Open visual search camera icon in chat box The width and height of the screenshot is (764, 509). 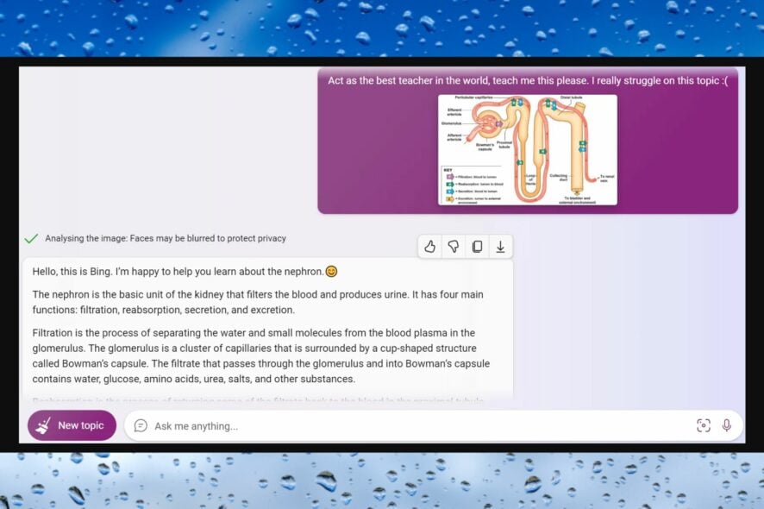point(703,425)
